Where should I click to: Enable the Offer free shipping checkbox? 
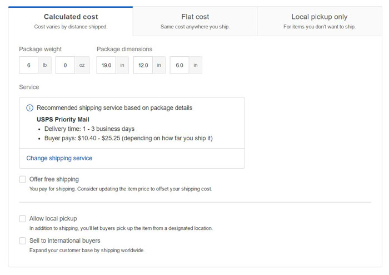click(23, 179)
